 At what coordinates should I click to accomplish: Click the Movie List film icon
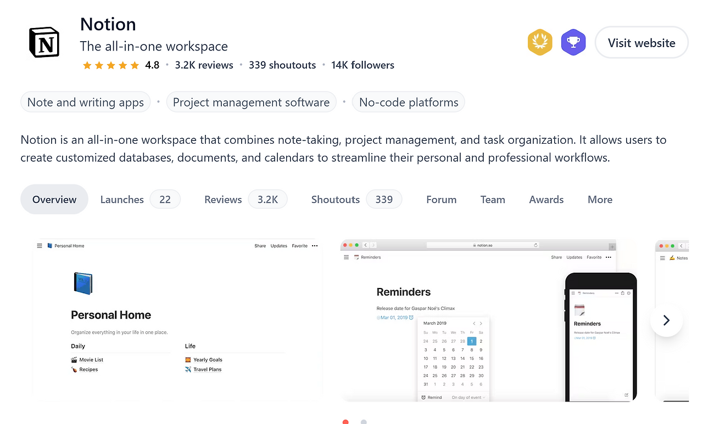(x=74, y=359)
